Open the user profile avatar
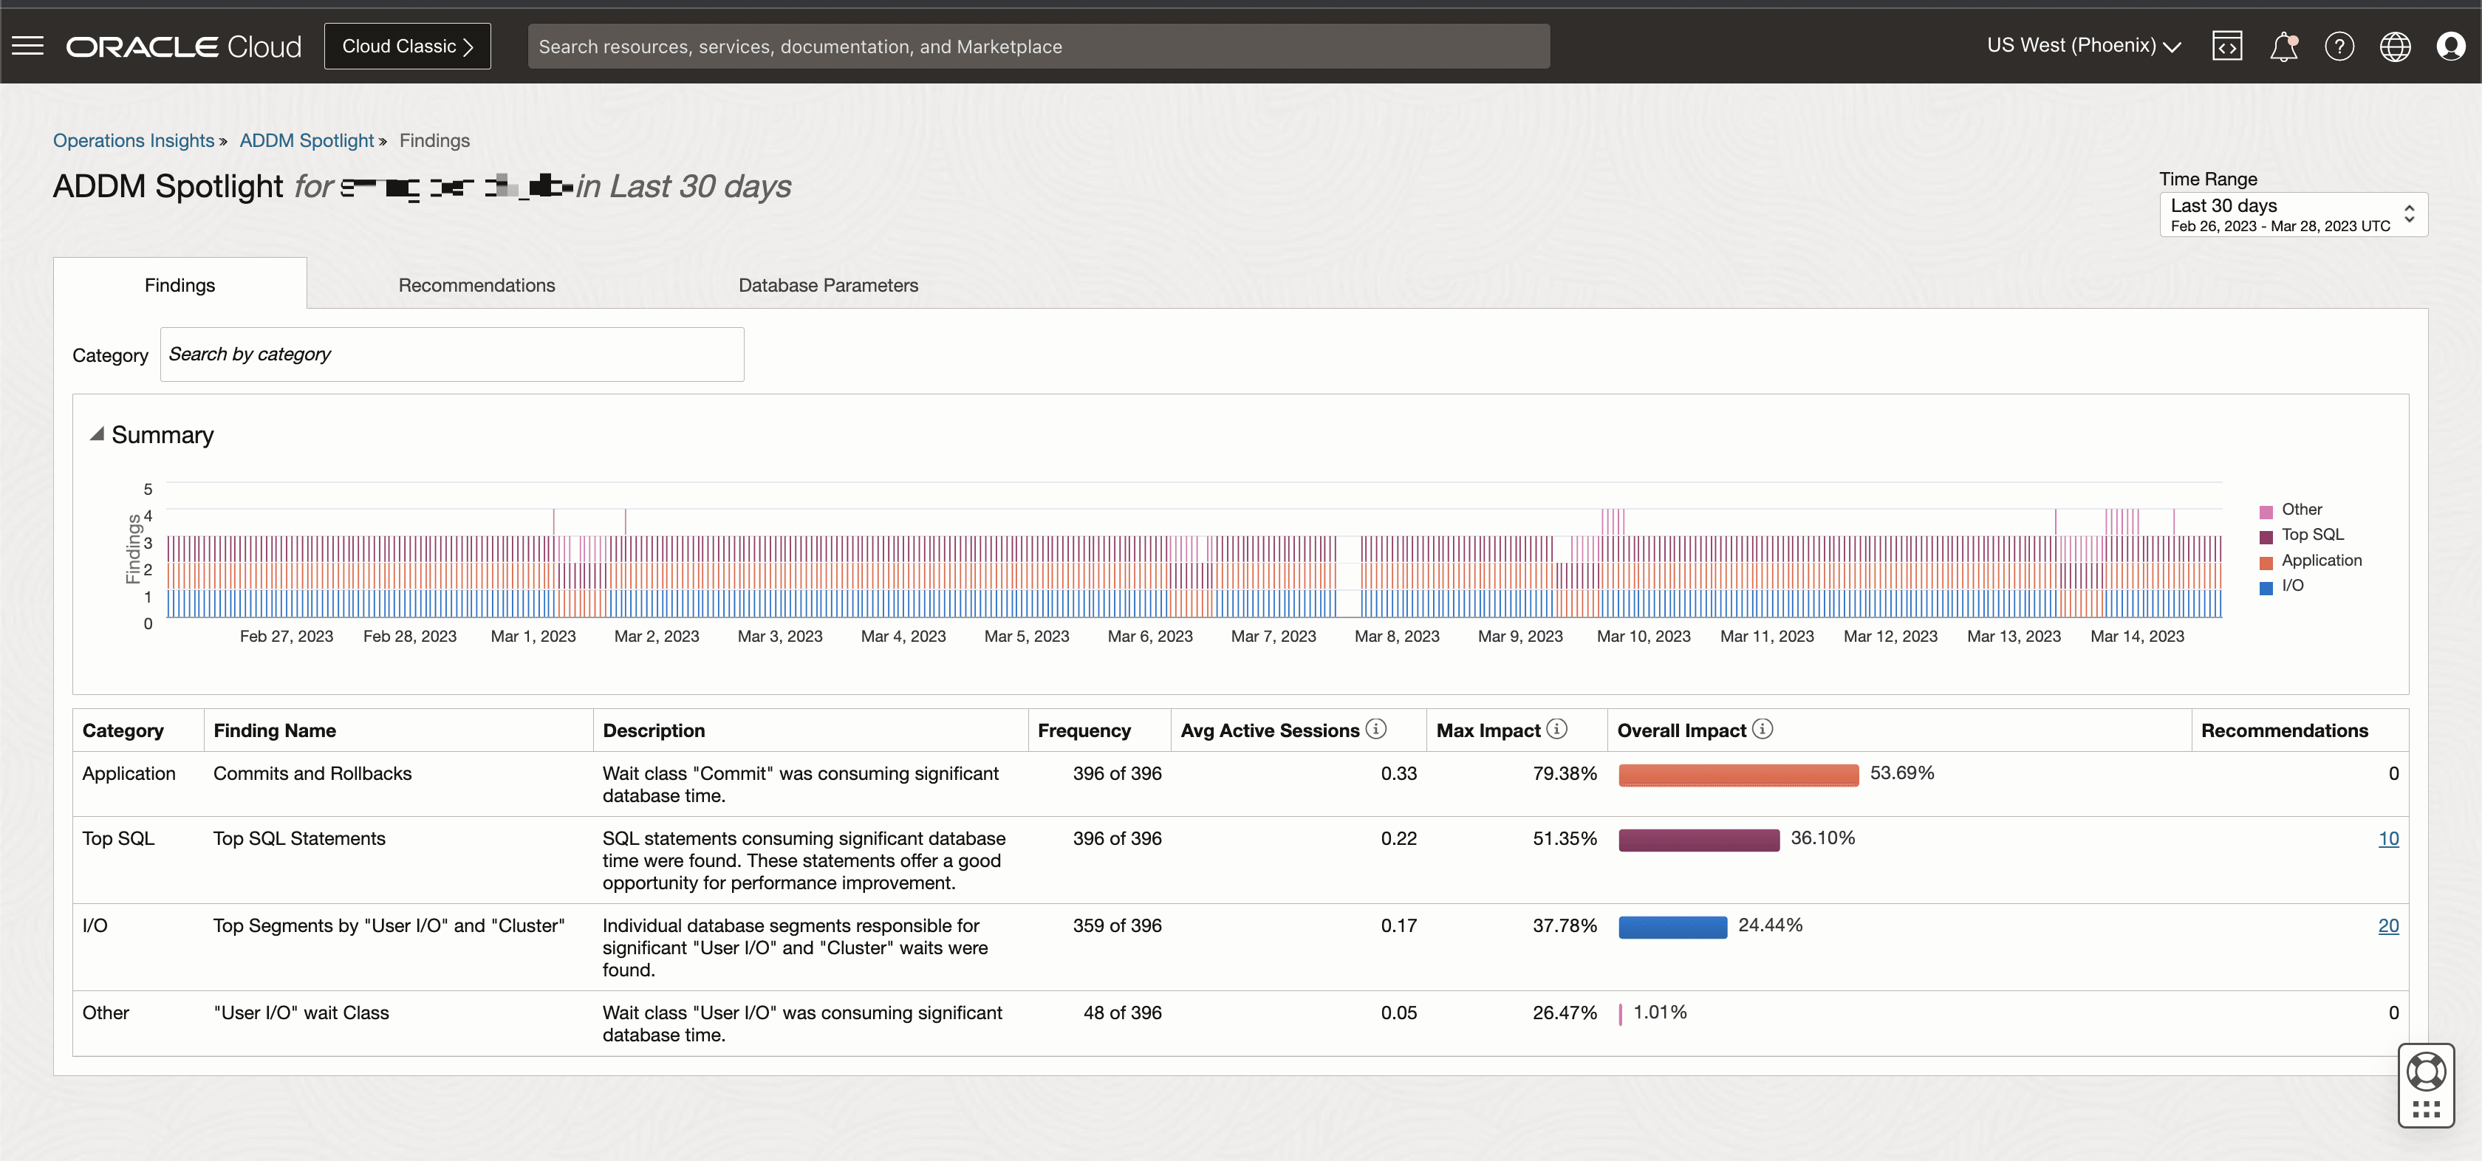Screen dimensions: 2482x1161 point(2451,45)
